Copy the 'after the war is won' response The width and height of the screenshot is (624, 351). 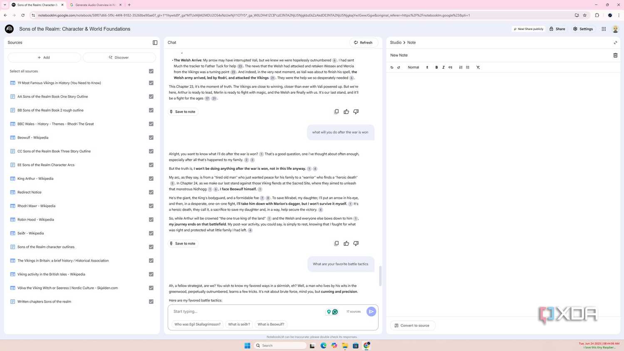pos(337,244)
